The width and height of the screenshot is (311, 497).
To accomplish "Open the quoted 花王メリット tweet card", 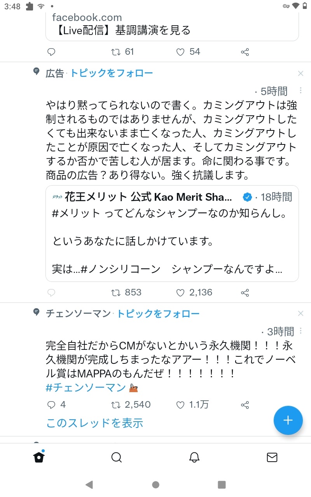I will tap(172, 233).
